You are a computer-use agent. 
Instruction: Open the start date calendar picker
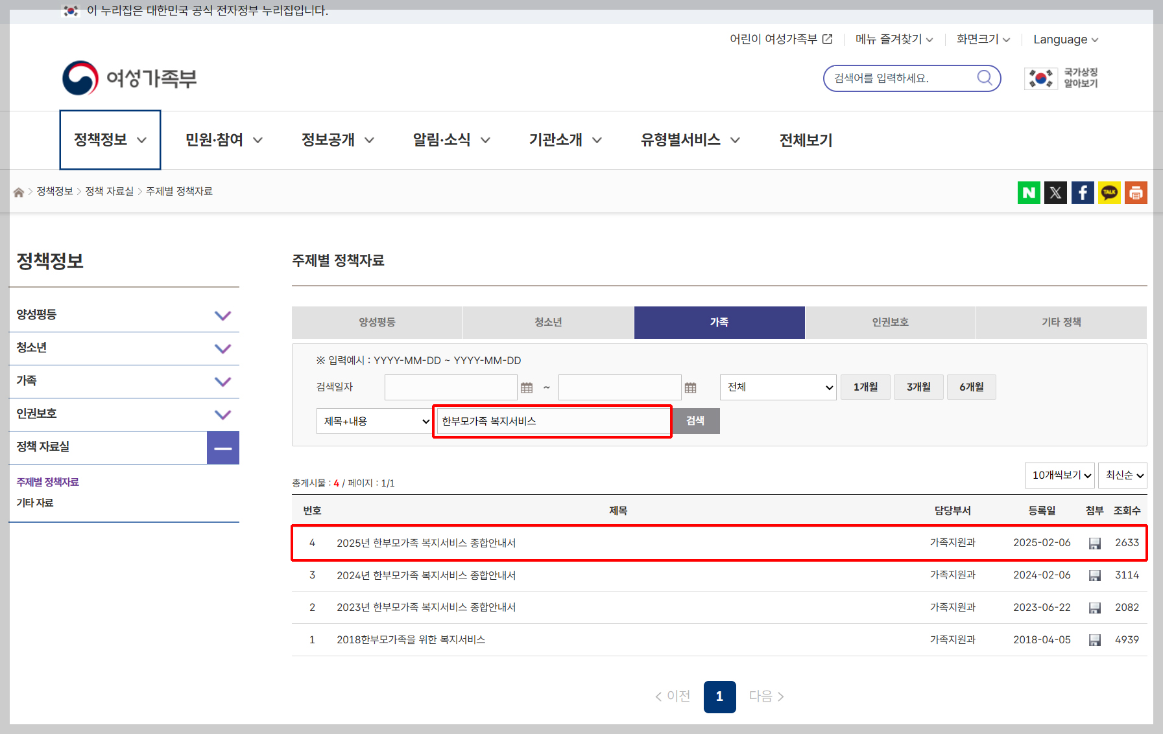(528, 387)
